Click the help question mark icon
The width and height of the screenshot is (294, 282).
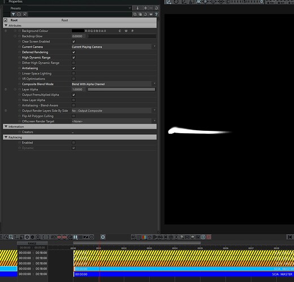[x=156, y=14]
